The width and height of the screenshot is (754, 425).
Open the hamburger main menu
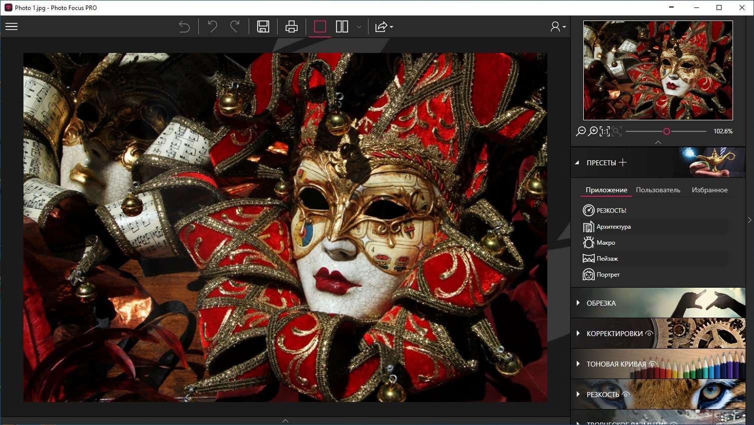click(x=11, y=26)
